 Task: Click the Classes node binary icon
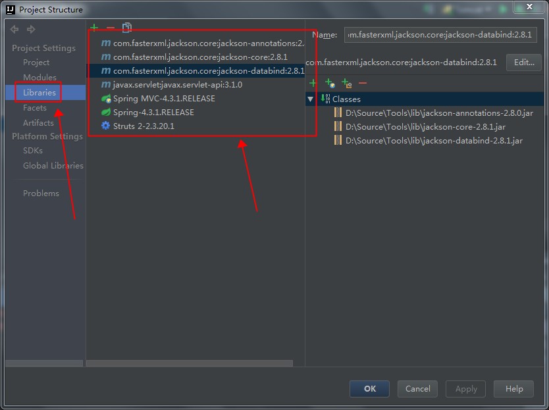click(x=325, y=99)
